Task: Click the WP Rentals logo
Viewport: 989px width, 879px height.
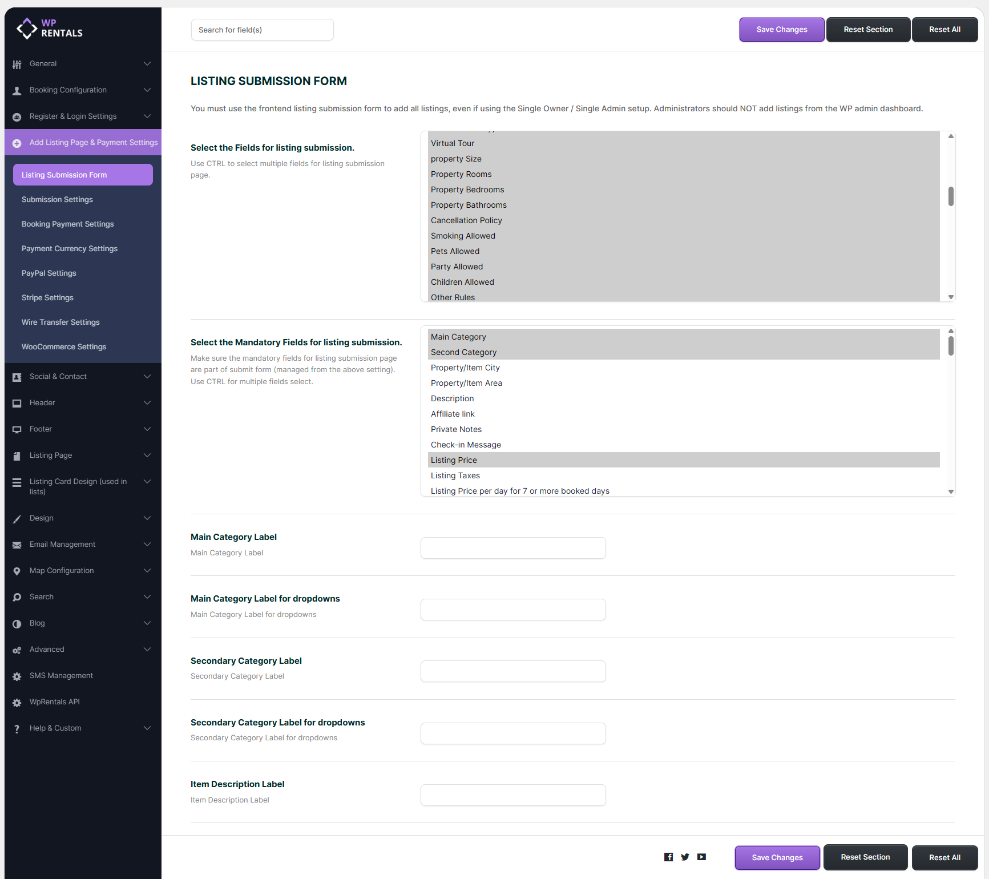Action: [x=50, y=28]
